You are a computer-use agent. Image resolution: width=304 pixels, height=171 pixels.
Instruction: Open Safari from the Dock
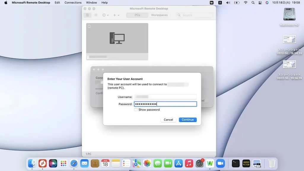(74, 163)
